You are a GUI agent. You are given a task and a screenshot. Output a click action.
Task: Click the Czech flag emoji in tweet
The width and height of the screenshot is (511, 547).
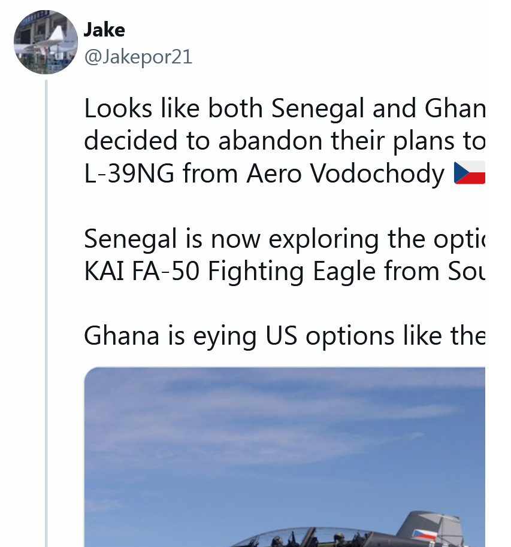469,173
